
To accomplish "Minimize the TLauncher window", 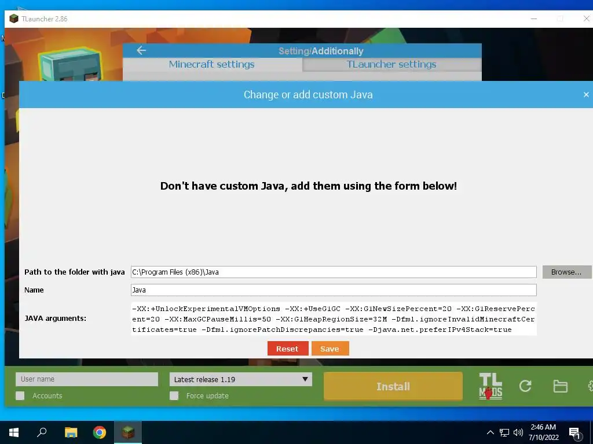I will (533, 18).
